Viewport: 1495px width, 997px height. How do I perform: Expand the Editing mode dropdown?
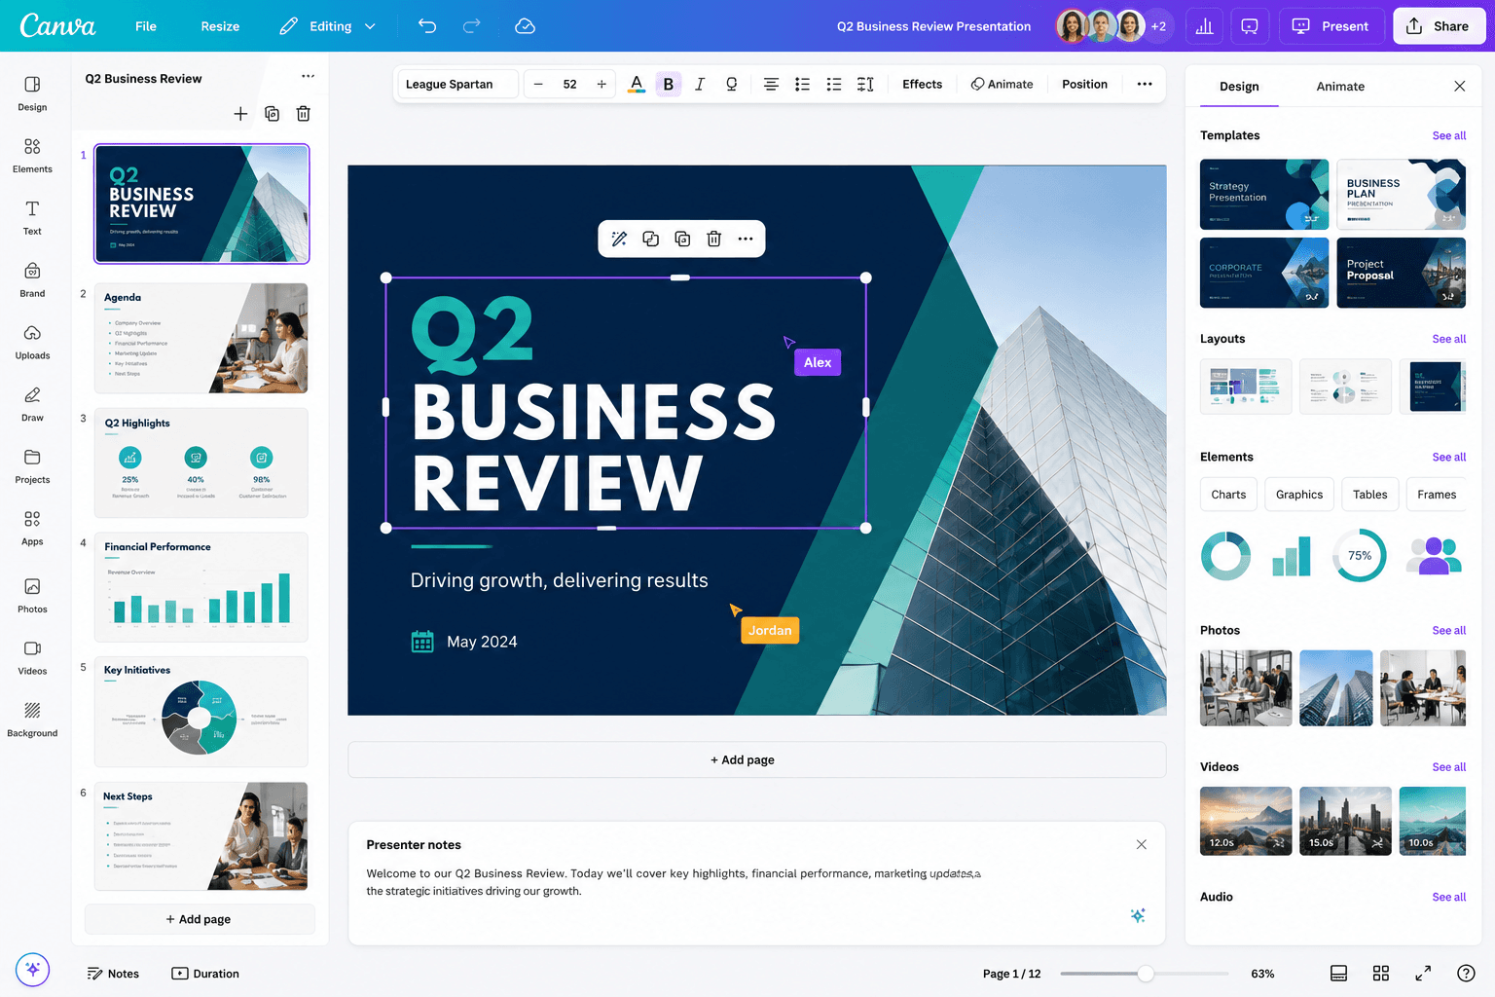(x=327, y=26)
